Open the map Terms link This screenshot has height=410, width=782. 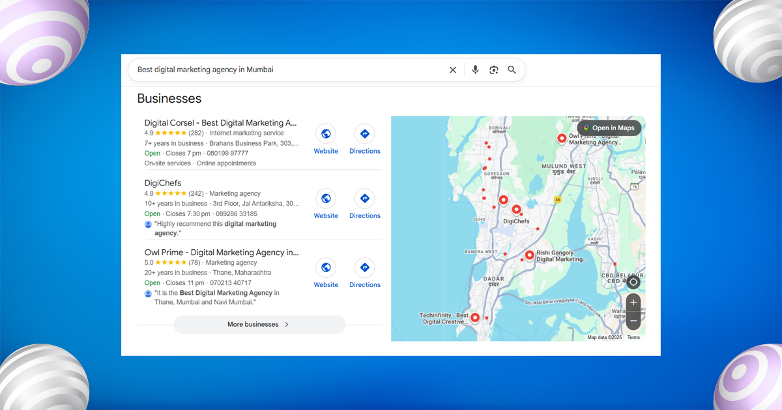(633, 337)
